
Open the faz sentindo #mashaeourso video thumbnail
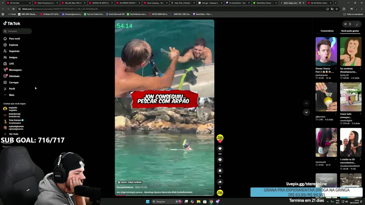point(351,52)
